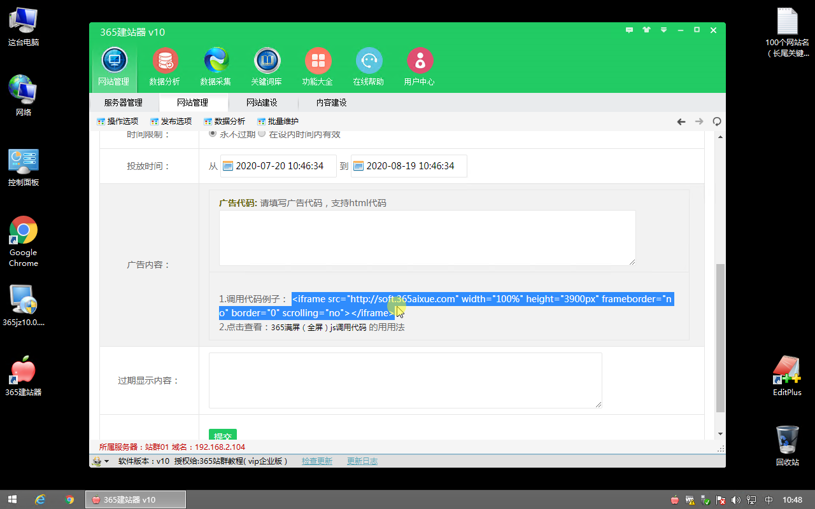
Task: Open 365jz10.0 installer desktop icon
Action: [24, 305]
